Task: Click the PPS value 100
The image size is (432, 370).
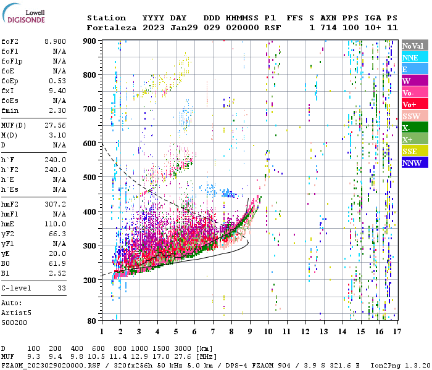Action: [351, 28]
